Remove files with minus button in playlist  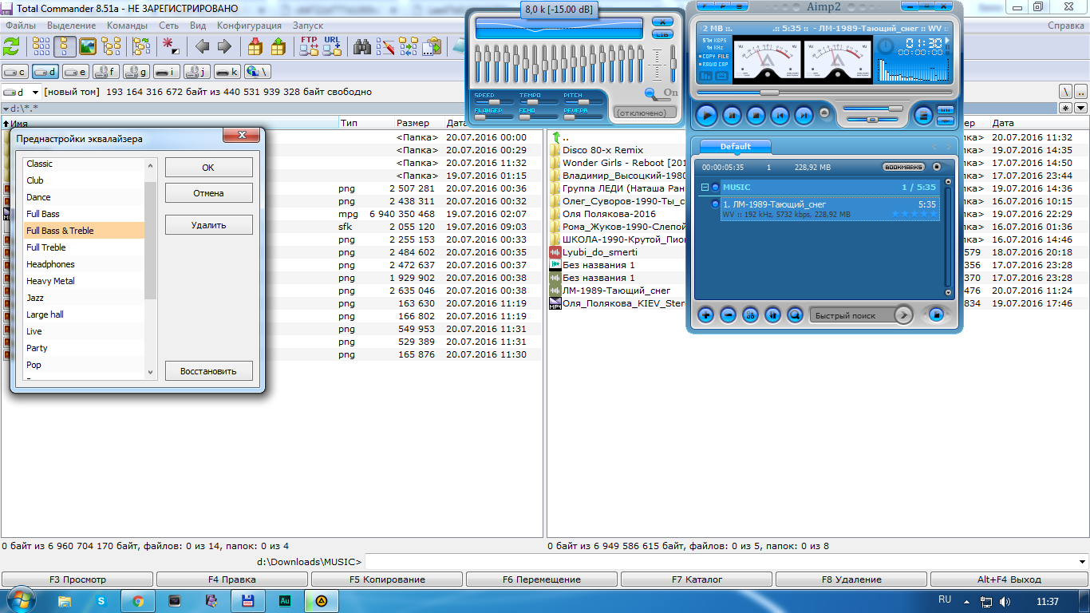729,315
